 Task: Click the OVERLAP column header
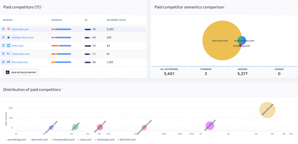point(57,20)
